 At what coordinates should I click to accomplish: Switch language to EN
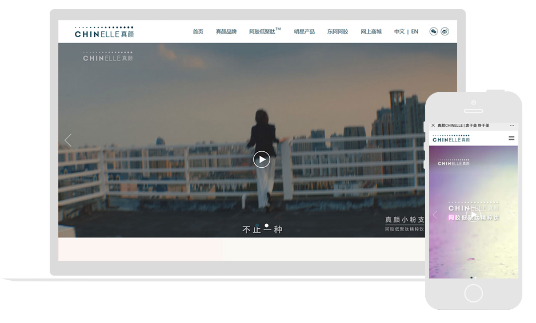click(414, 31)
